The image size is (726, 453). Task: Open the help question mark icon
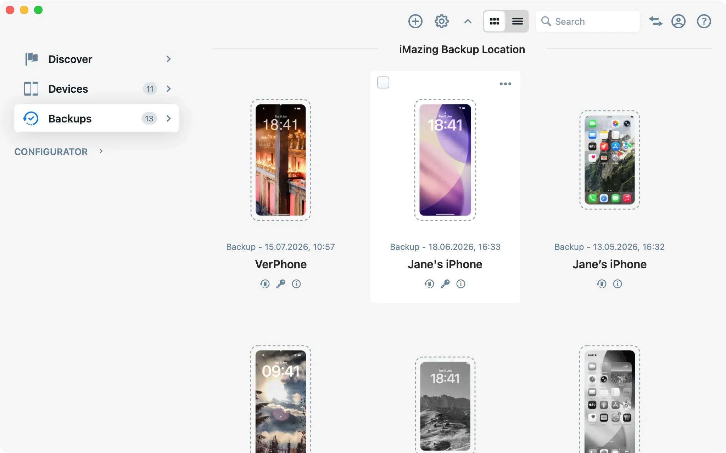click(704, 21)
